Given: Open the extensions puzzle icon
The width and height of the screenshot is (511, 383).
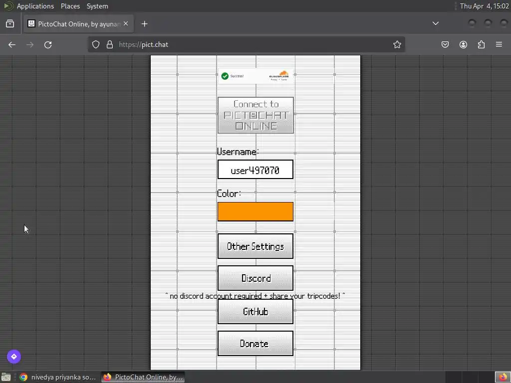Looking at the screenshot, I should pyautogui.click(x=481, y=44).
